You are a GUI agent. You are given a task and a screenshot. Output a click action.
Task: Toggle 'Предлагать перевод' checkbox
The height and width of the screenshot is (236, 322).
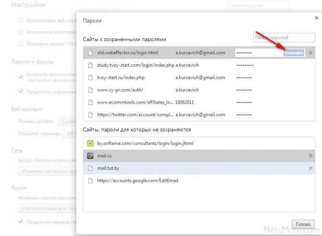click(x=20, y=221)
